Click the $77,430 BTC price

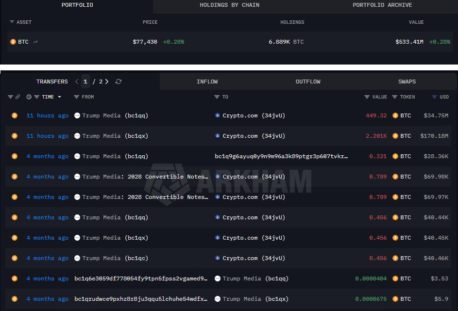click(x=145, y=42)
